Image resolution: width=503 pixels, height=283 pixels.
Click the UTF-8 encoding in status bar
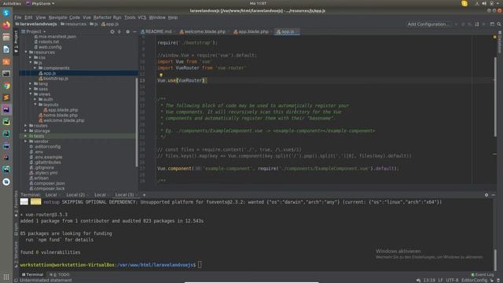point(453,280)
